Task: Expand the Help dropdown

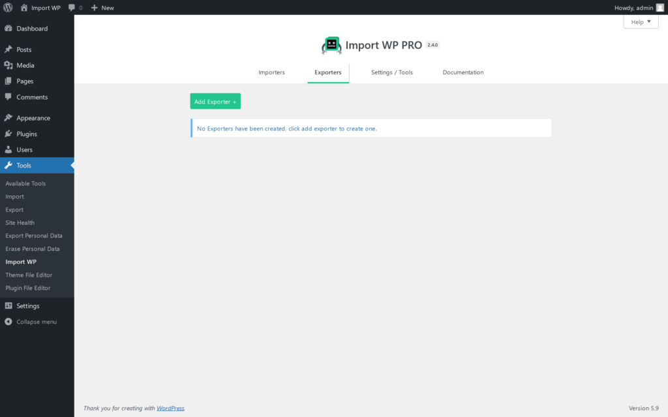Action: click(x=641, y=22)
